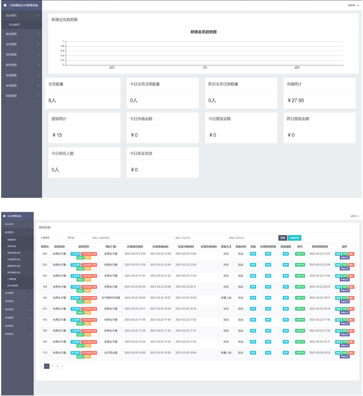
Task: Click the 游戏规则 查看 badge for room 190
Action: click(x=286, y=320)
